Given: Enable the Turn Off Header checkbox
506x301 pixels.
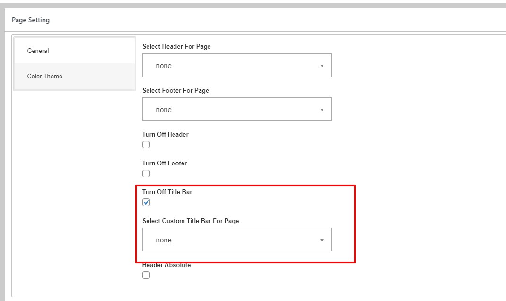Looking at the screenshot, I should (146, 145).
